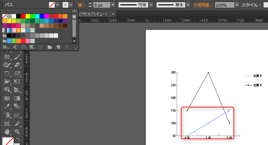The height and width of the screenshot is (145, 268).
Task: Select the Eyedropper tool
Action: point(7,107)
